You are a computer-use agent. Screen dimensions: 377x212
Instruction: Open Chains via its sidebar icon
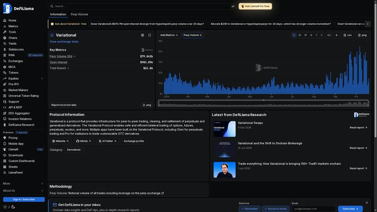(5, 38)
